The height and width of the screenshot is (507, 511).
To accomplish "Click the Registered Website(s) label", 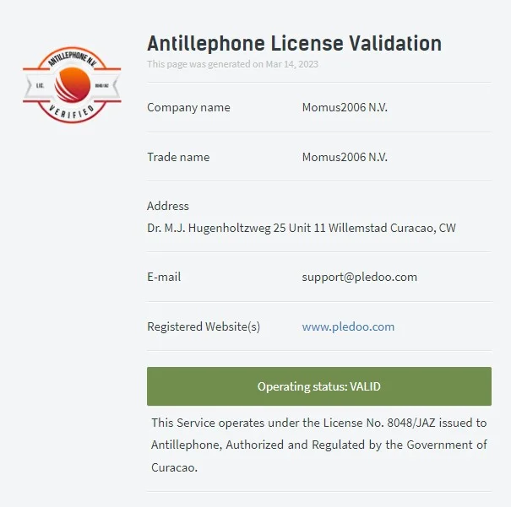I will pyautogui.click(x=204, y=326).
